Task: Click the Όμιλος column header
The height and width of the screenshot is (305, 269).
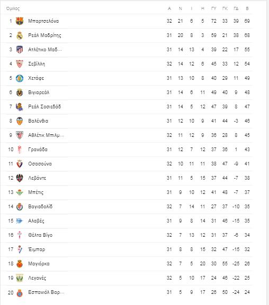Action: [x=13, y=8]
